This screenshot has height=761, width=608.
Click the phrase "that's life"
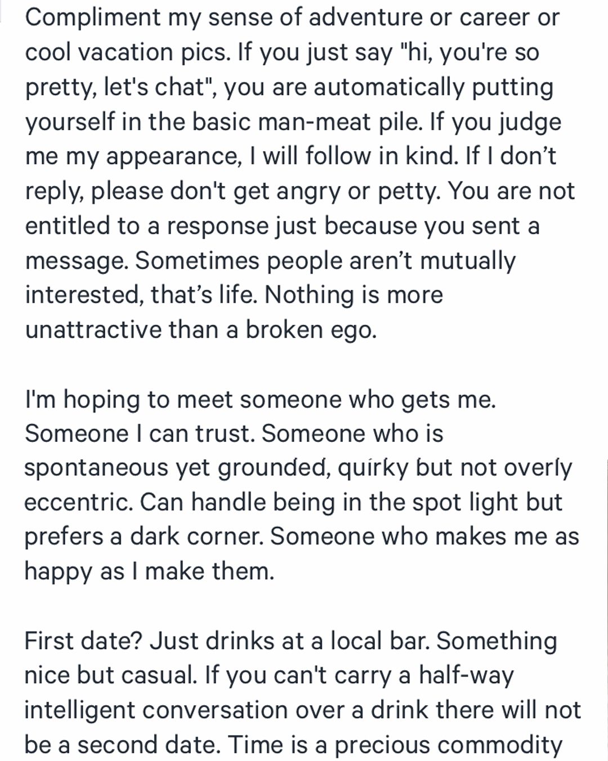pyautogui.click(x=204, y=295)
